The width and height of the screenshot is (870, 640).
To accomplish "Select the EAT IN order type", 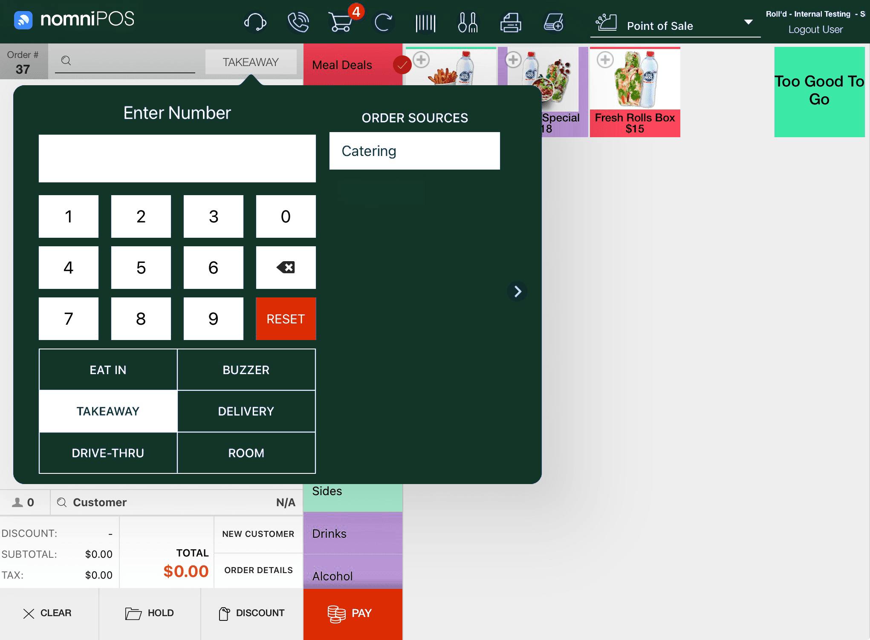I will pos(108,370).
